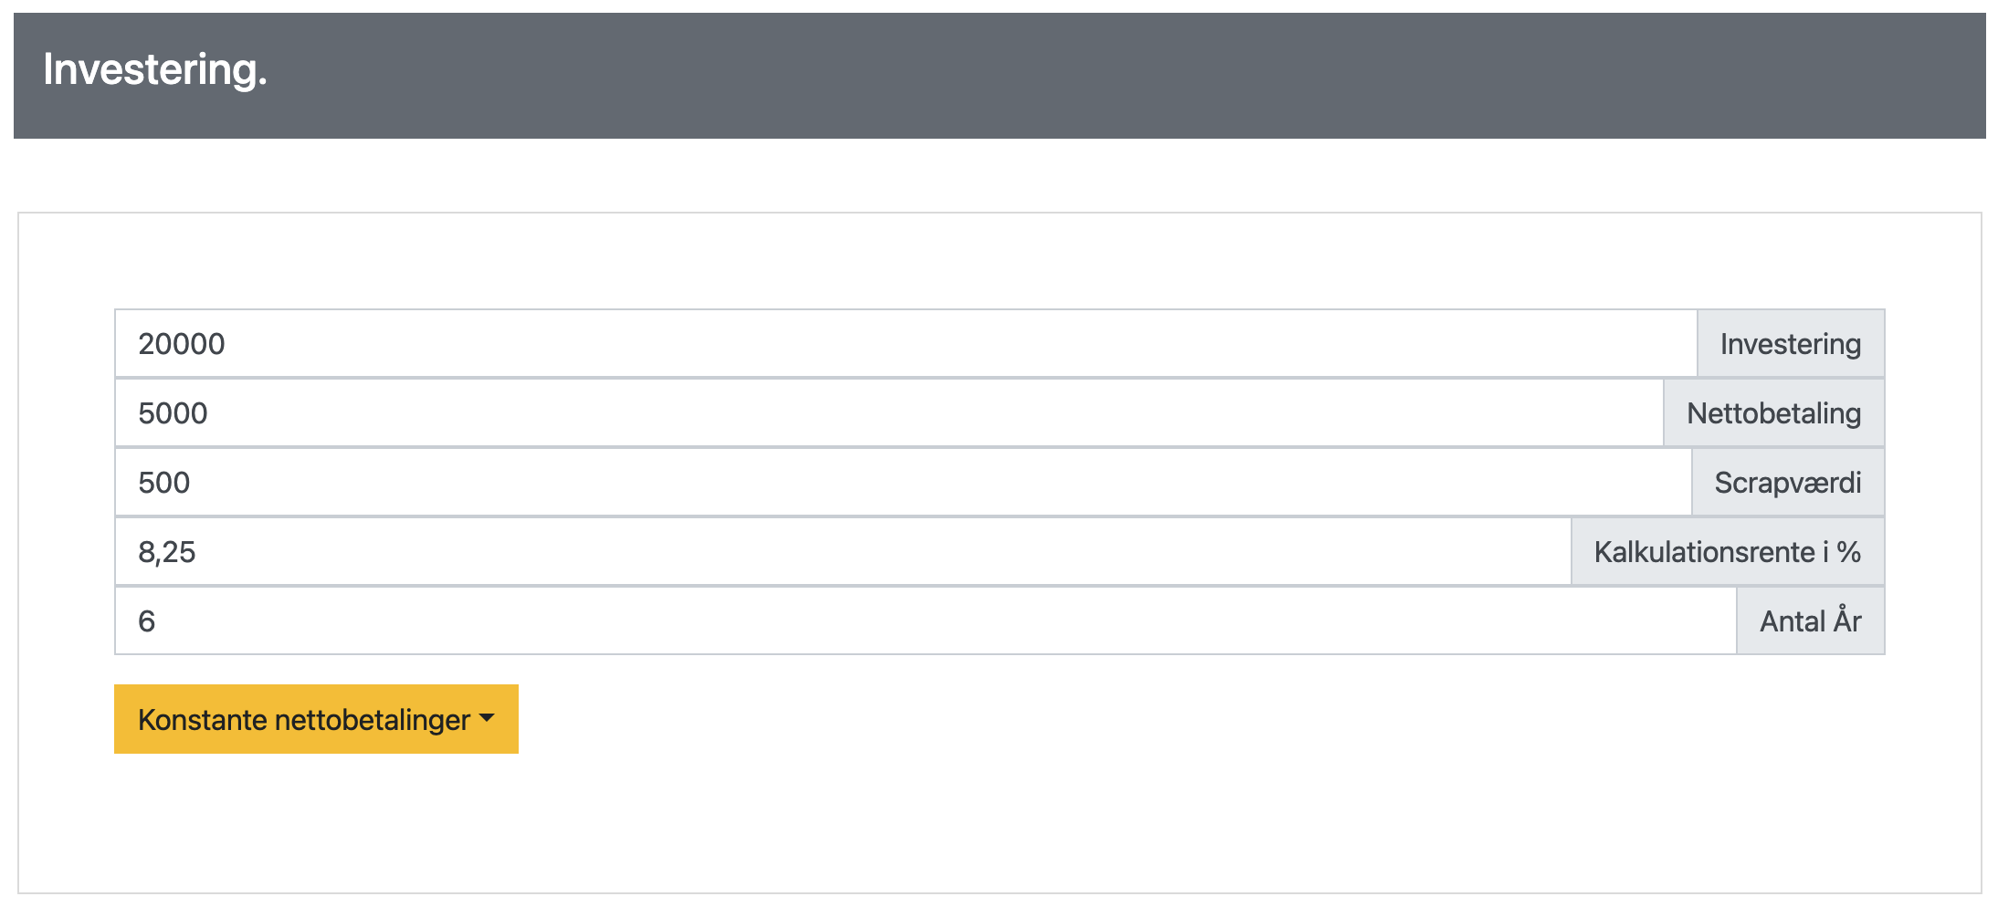Click the gray header banner background

[x=1096, y=76]
